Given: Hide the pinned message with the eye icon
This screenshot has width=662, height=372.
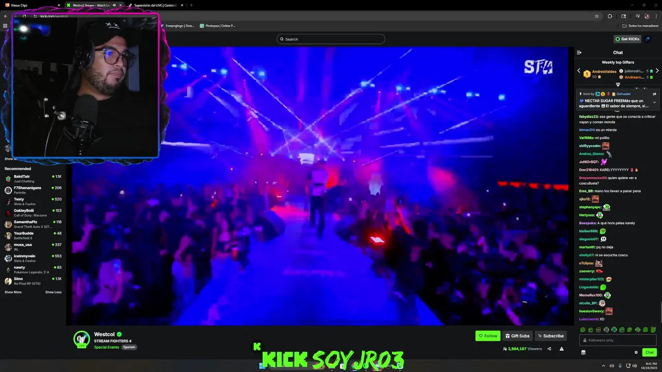Looking at the screenshot, I should pos(654,94).
